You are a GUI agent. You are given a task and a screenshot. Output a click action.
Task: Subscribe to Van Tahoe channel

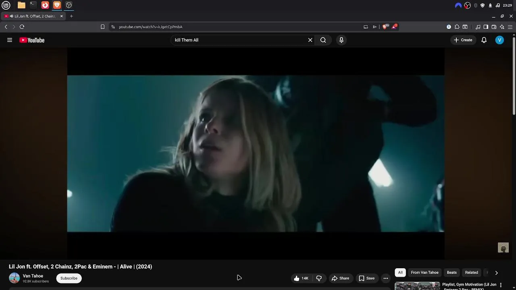(69, 278)
